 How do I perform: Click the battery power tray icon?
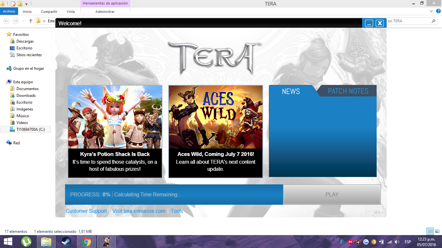pos(381,242)
